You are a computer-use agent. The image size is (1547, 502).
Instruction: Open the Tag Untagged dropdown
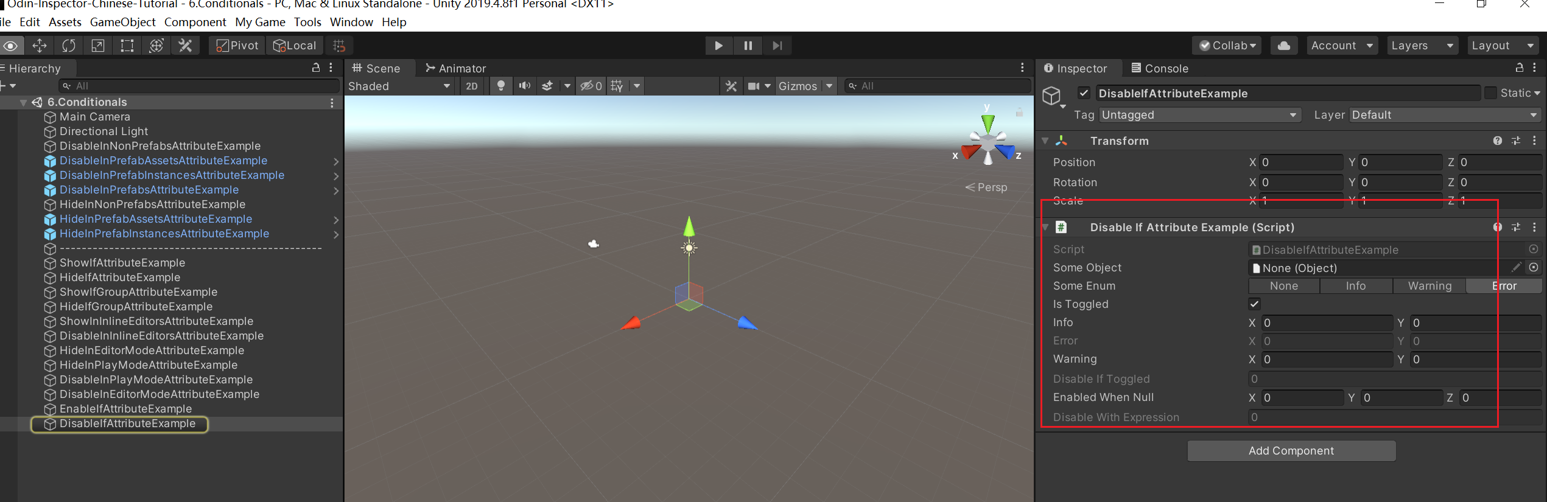(1198, 115)
